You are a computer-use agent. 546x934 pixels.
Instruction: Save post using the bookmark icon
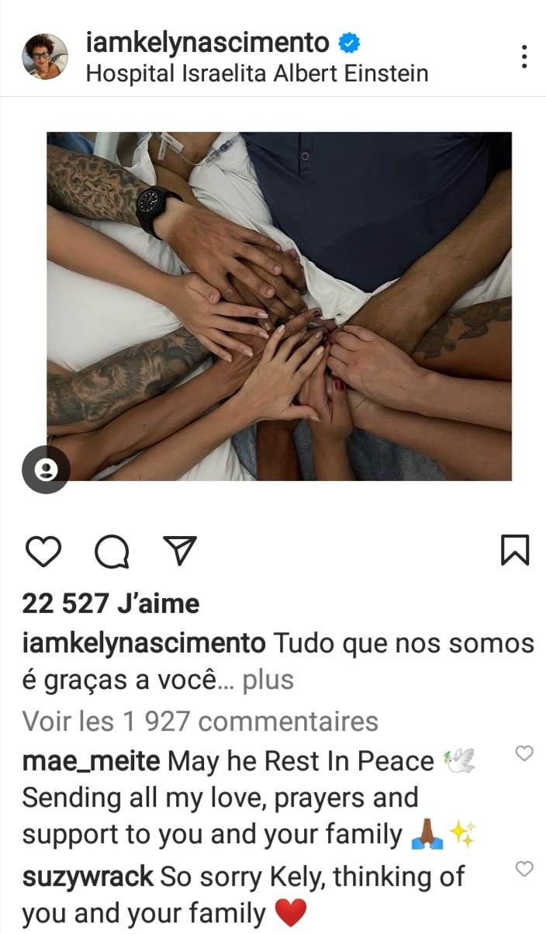click(x=515, y=550)
